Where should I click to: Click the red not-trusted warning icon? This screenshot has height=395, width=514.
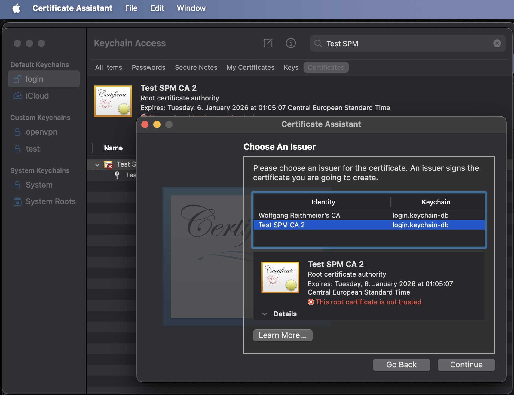[311, 302]
